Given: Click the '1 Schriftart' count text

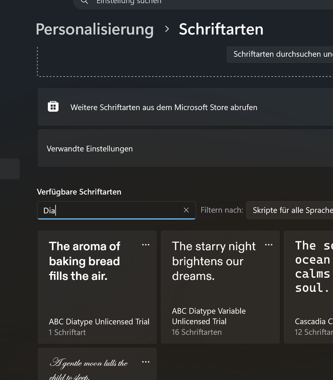Looking at the screenshot, I should tap(67, 332).
